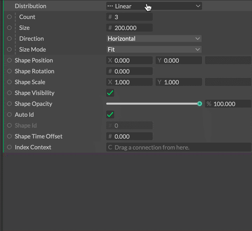Toggle the Auto Id checkbox
The height and width of the screenshot is (231, 252).
[x=110, y=115]
